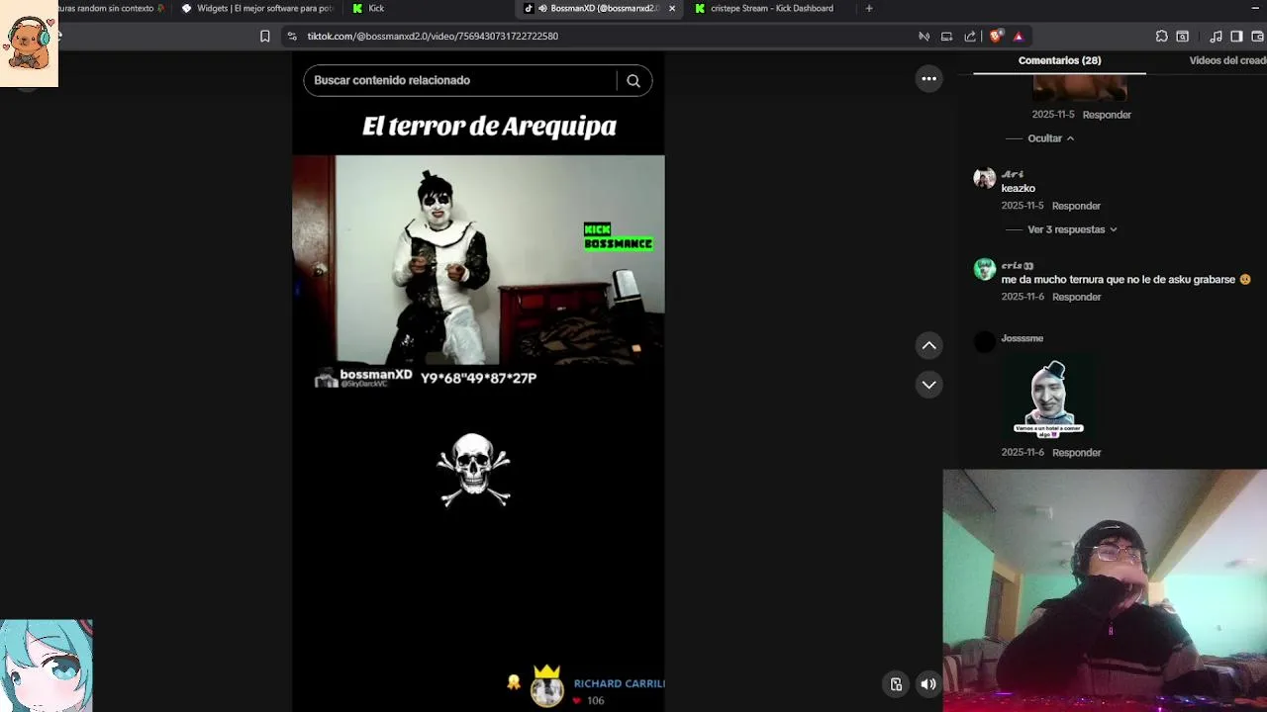The width and height of the screenshot is (1267, 712).
Task: Click the keazko comment text
Action: pyautogui.click(x=1018, y=188)
